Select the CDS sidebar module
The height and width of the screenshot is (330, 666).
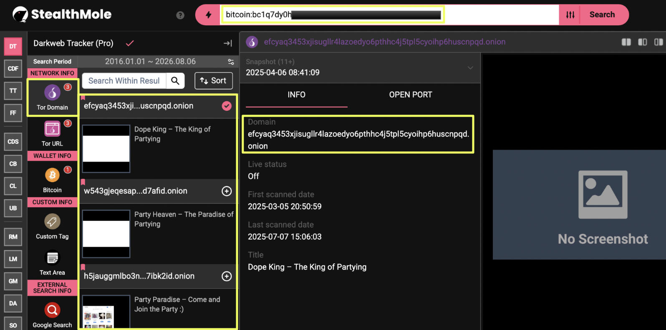[13, 142]
